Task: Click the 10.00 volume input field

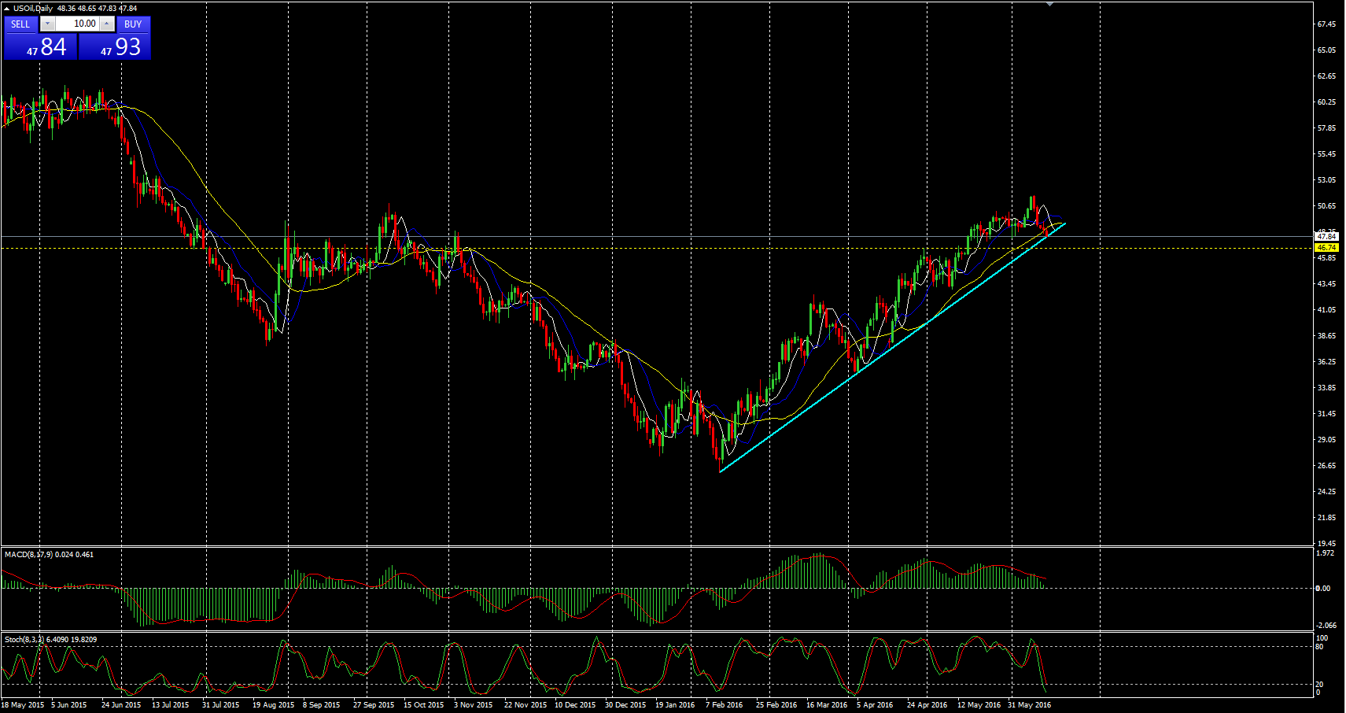Action: tap(77, 24)
